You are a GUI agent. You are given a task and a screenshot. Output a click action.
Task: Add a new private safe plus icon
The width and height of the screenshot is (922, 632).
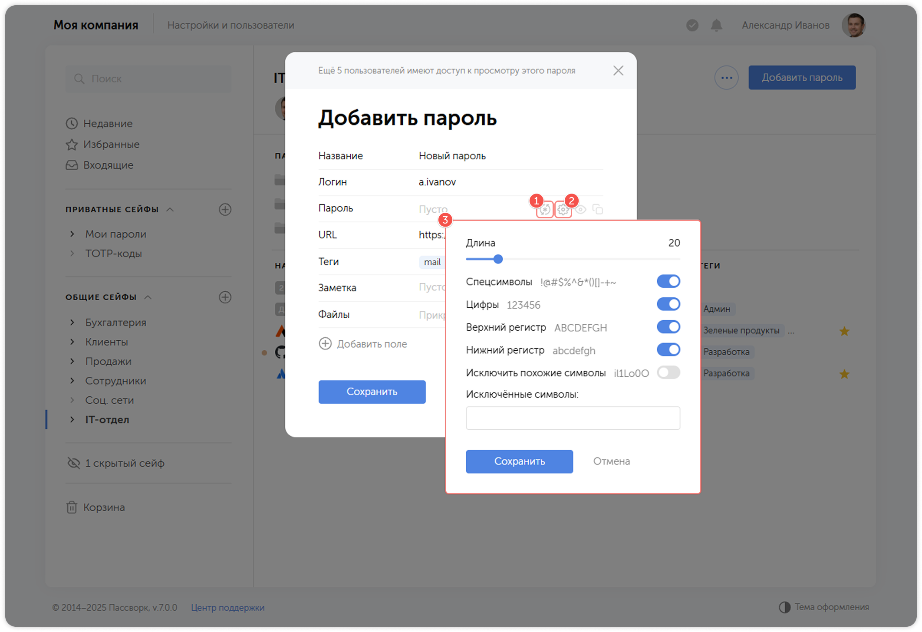225,209
